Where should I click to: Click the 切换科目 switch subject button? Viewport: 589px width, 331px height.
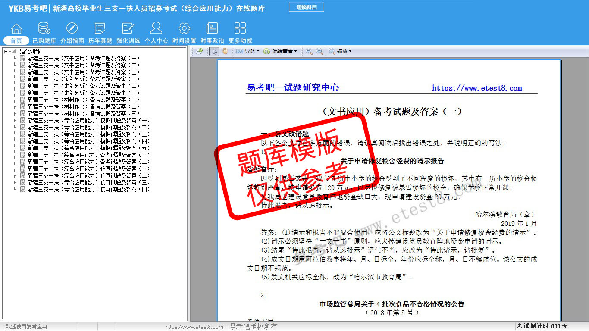pyautogui.click(x=307, y=7)
